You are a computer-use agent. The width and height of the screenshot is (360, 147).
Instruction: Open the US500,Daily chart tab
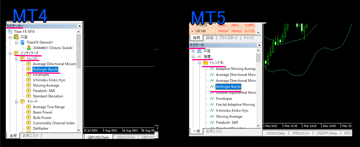pyautogui.click(x=276, y=133)
